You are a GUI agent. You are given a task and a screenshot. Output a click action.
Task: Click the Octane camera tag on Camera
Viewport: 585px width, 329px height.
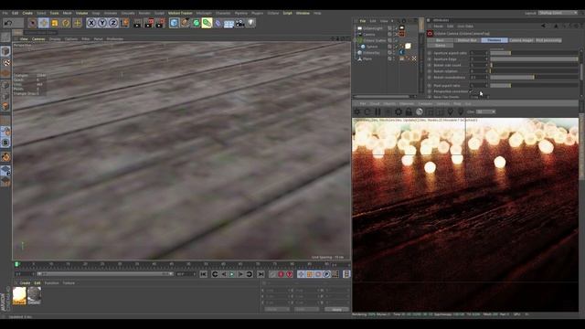(x=402, y=35)
